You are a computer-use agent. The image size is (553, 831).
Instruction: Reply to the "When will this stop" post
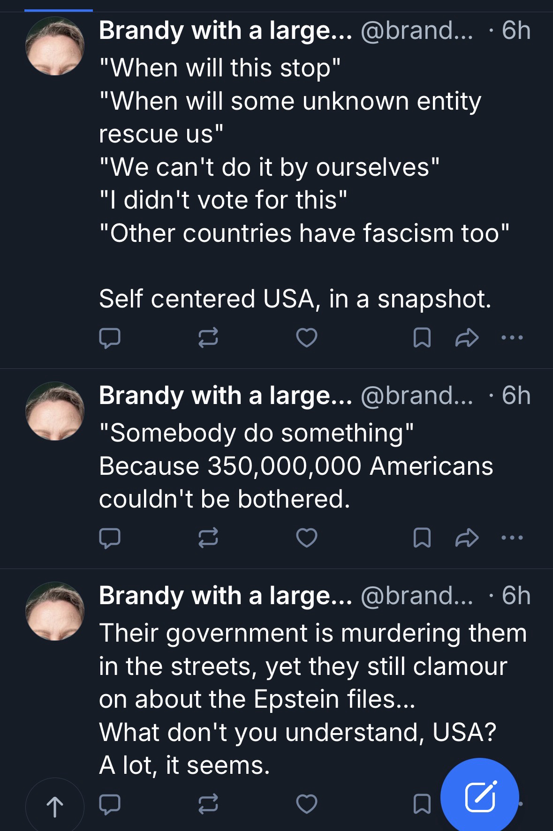[x=110, y=337]
